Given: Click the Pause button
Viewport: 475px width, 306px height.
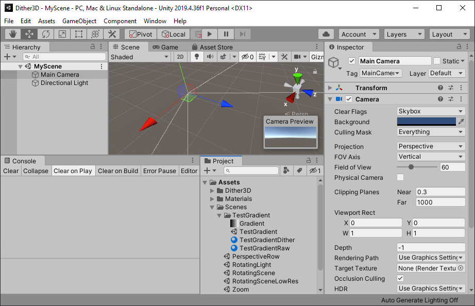Looking at the screenshot, I should coord(226,34).
